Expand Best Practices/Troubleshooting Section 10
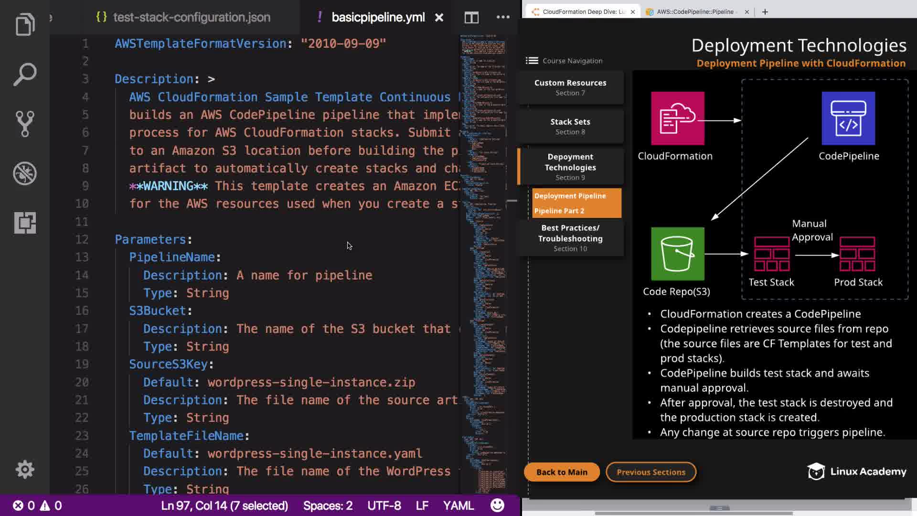The width and height of the screenshot is (917, 516). (x=570, y=238)
